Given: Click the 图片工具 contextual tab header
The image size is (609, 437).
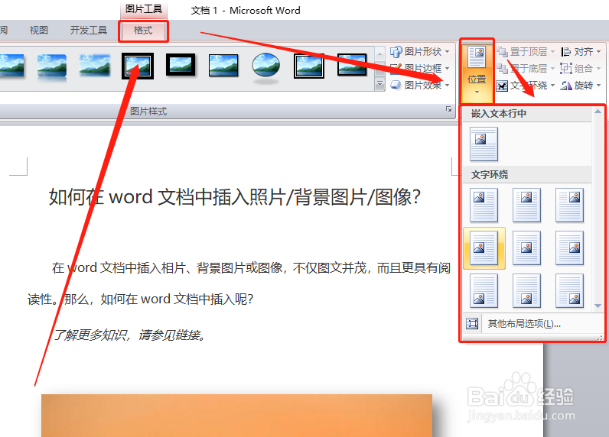Looking at the screenshot, I should click(144, 9).
